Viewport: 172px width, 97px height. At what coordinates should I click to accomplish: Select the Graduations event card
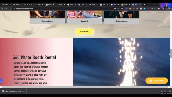(x=47, y=17)
